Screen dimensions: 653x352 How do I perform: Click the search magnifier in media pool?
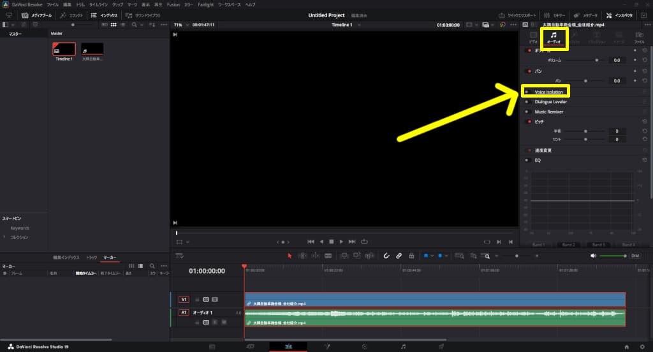pyautogui.click(x=133, y=25)
